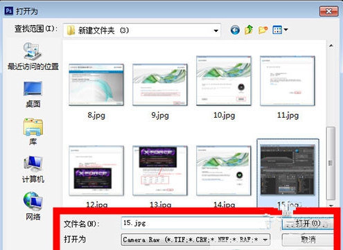Click the Back navigation arrow icon
This screenshot has height=250, width=343.
pyautogui.click(x=235, y=30)
